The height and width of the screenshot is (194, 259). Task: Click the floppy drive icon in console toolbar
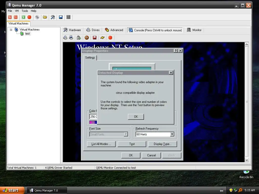pos(71,38)
